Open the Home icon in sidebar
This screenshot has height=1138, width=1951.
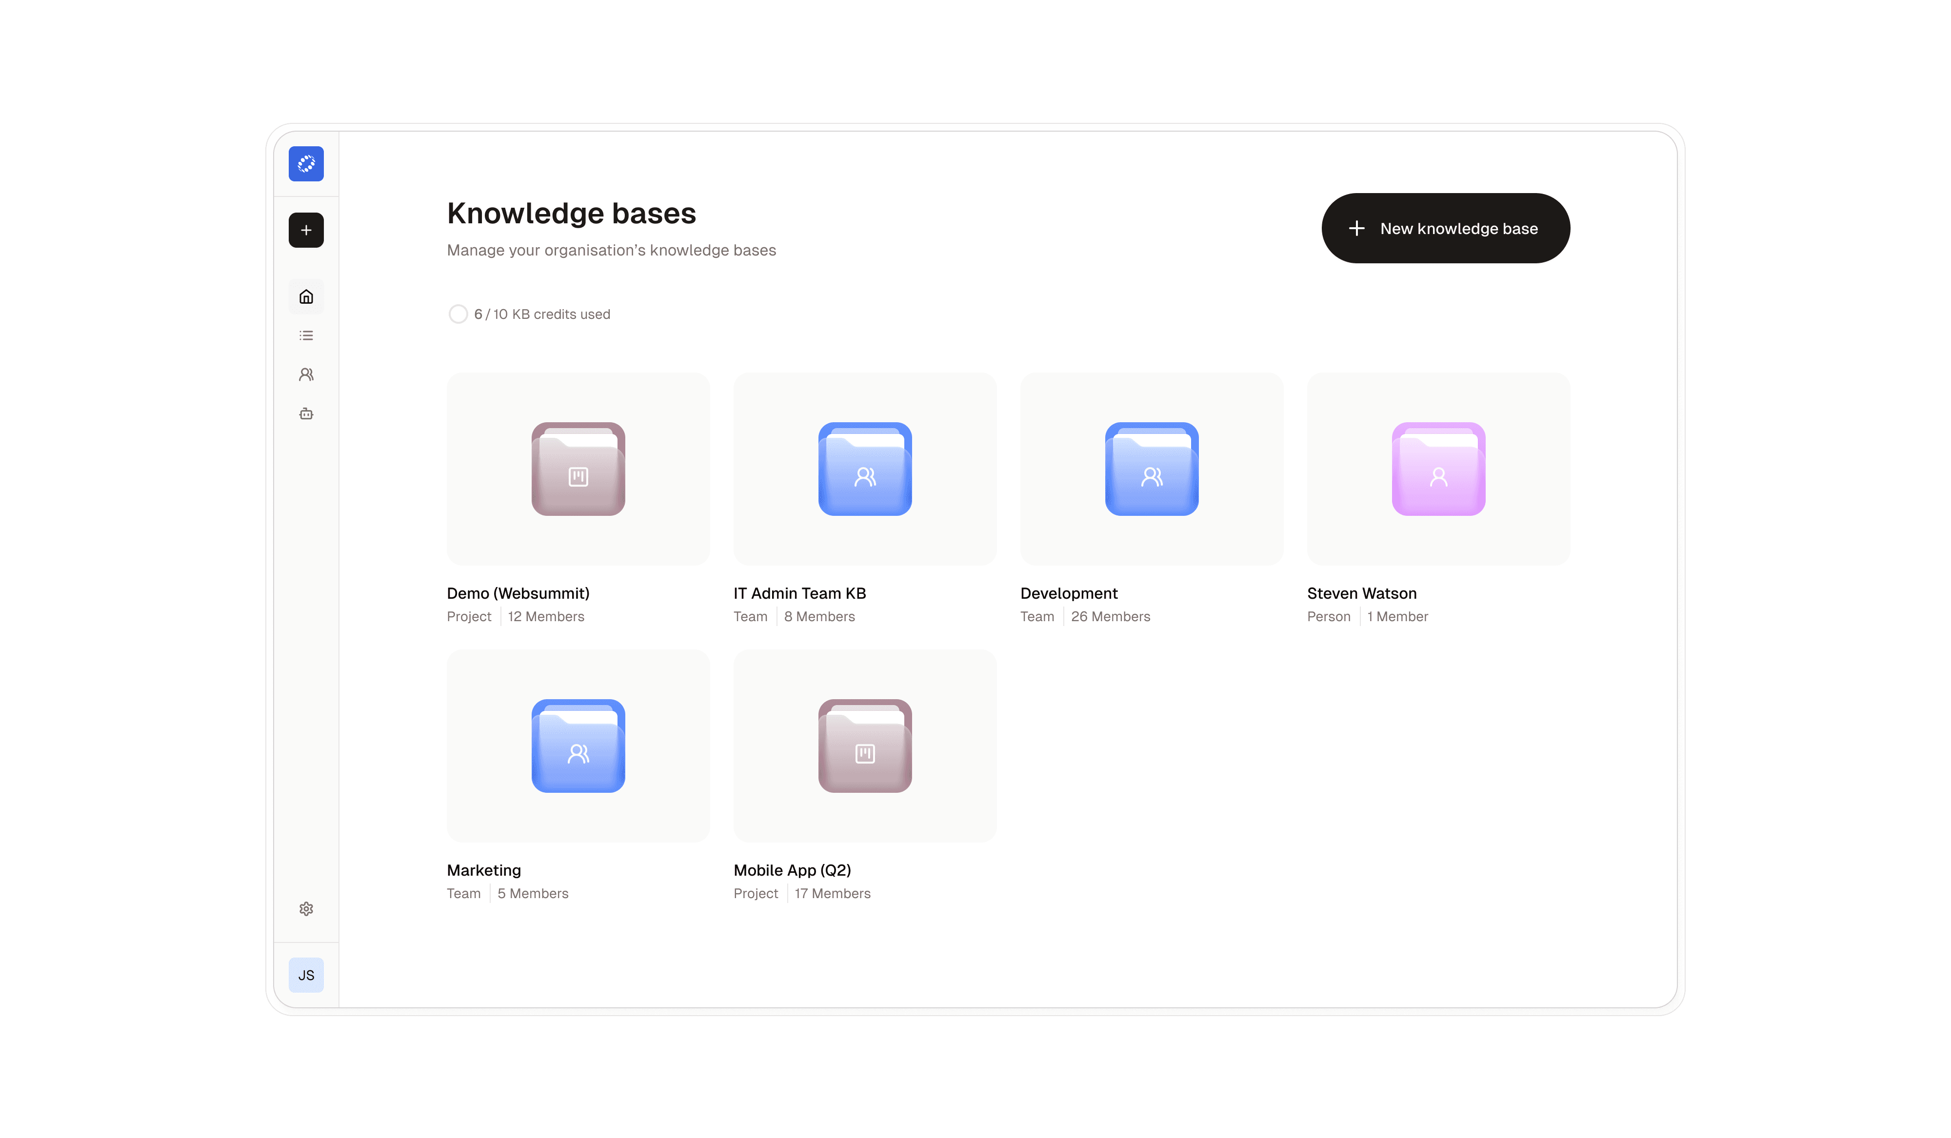pos(306,296)
